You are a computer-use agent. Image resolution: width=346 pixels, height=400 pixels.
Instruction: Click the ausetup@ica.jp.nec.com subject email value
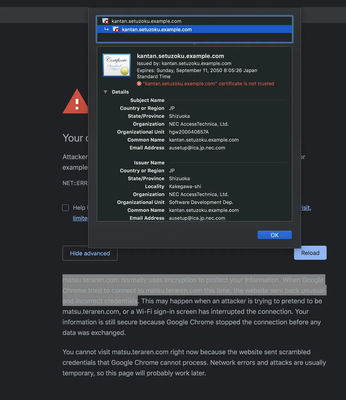(197, 148)
